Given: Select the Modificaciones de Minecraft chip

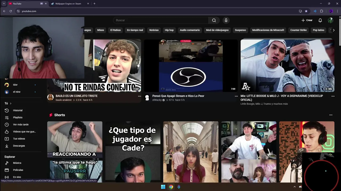Looking at the screenshot, I should (268, 30).
